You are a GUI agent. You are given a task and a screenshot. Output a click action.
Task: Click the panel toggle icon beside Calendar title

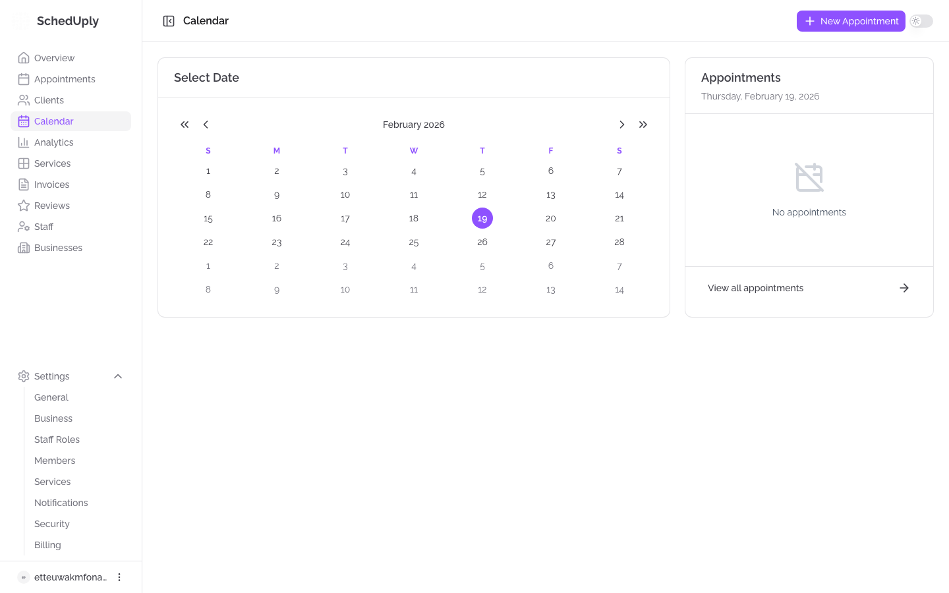(x=169, y=20)
